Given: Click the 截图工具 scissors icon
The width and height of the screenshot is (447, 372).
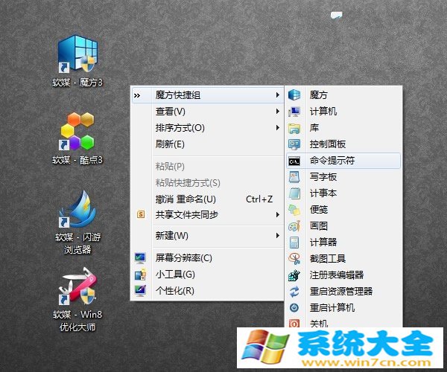Looking at the screenshot, I should [294, 259].
